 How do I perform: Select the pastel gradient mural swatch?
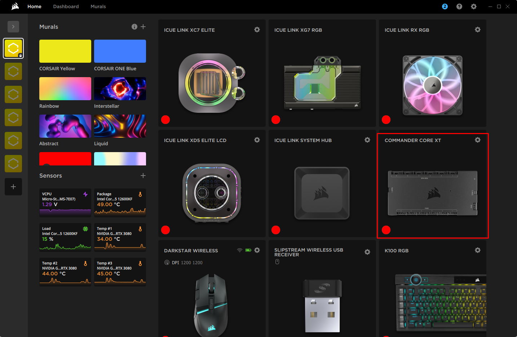click(120, 159)
